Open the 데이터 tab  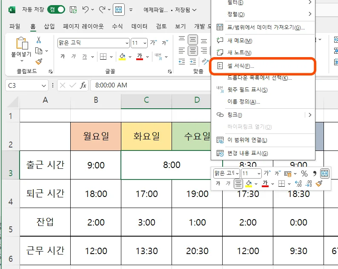[x=140, y=26]
